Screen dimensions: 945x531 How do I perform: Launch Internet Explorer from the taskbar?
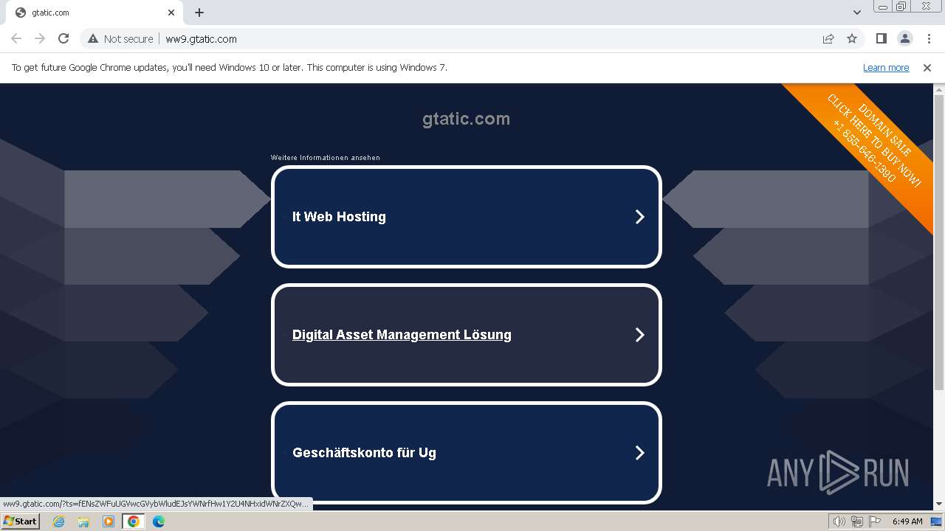(58, 521)
